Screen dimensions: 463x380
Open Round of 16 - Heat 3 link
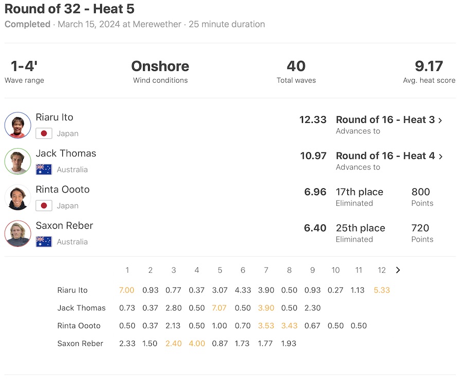[x=385, y=120]
